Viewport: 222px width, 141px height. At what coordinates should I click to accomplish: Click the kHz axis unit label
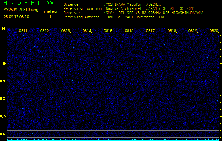[x=3, y=28]
